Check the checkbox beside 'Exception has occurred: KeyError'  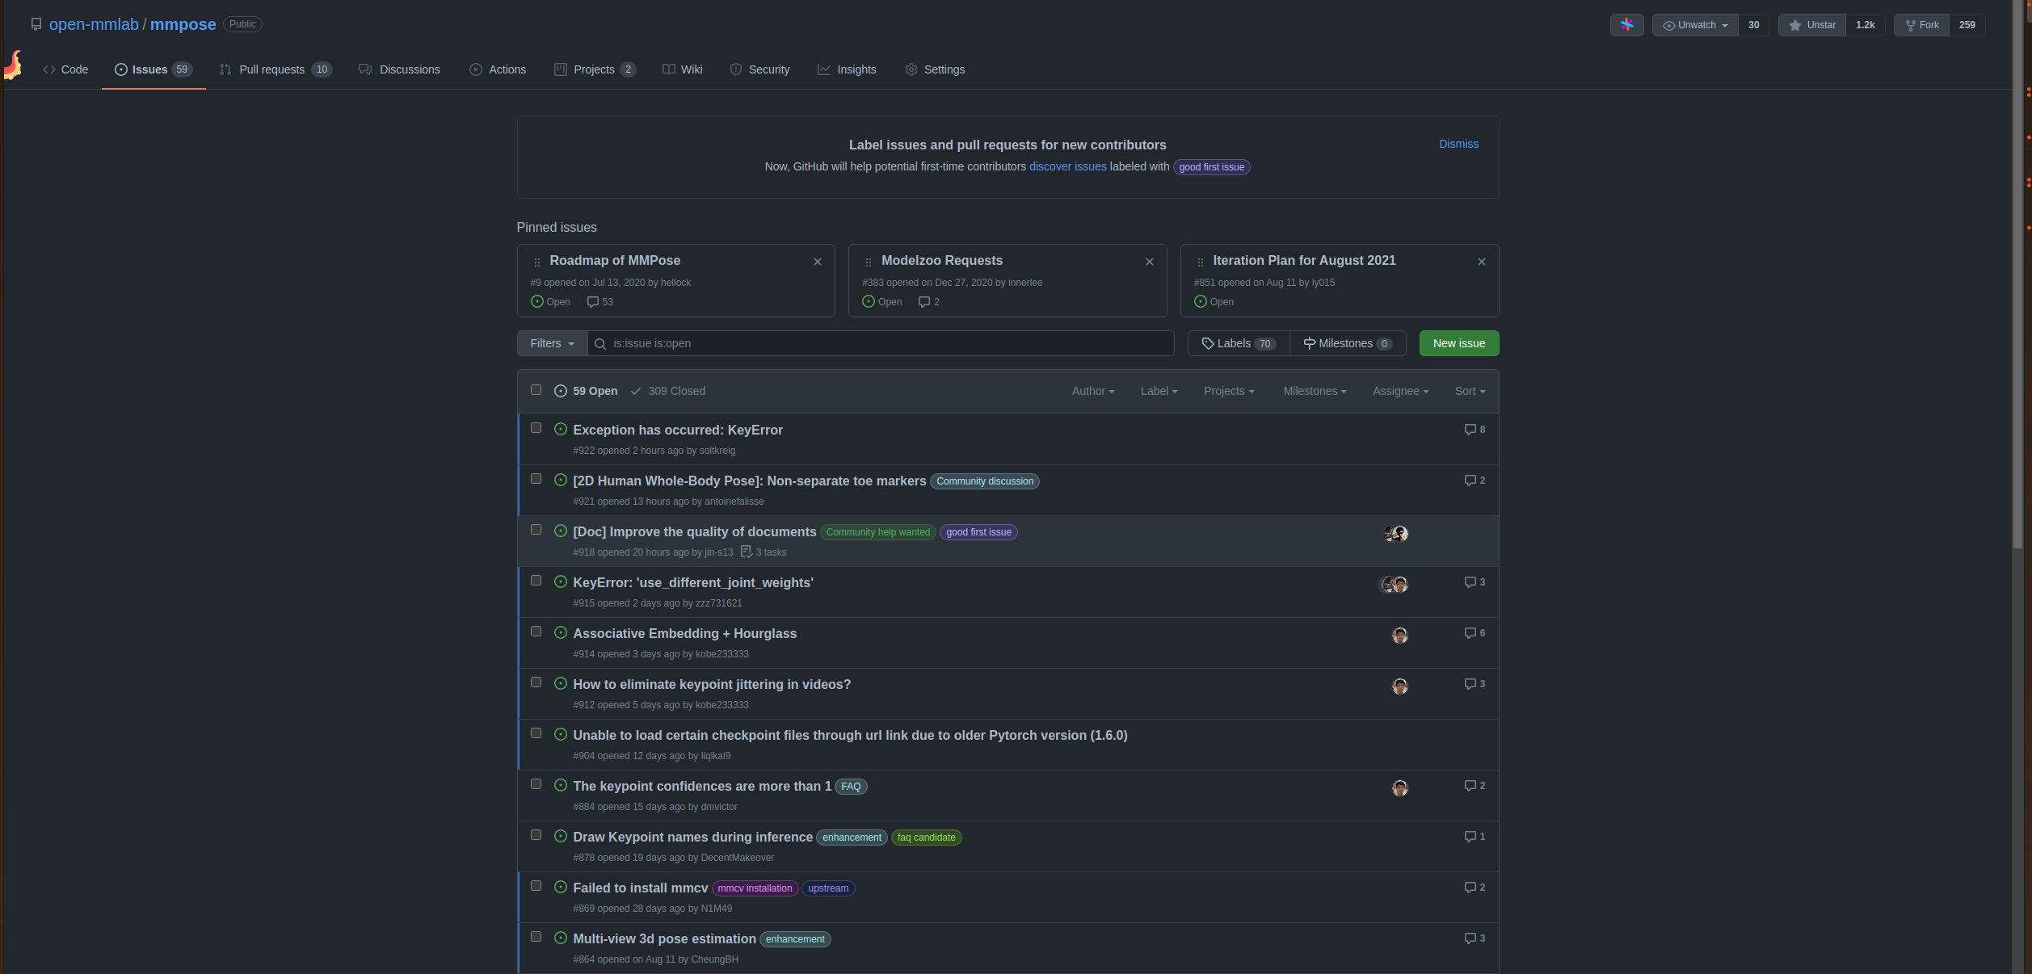(536, 427)
